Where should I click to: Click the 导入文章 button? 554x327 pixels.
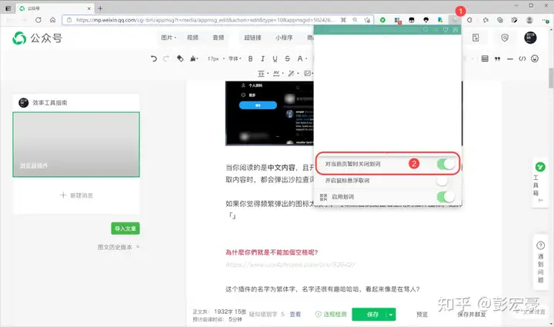coord(125,229)
